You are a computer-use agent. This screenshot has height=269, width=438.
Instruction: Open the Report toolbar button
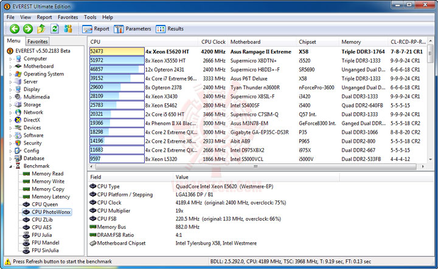(x=96, y=29)
